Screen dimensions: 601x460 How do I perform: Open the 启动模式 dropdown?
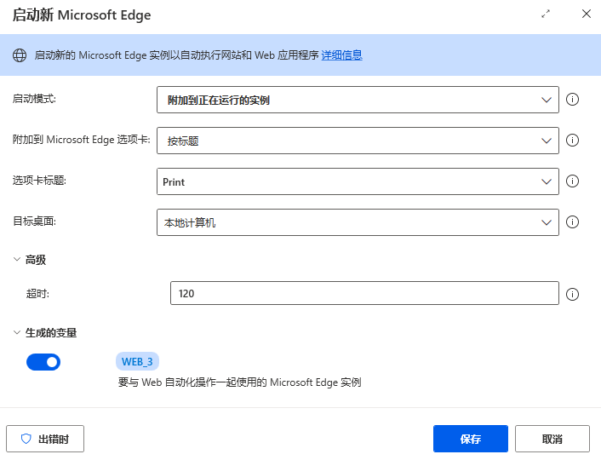[358, 100]
